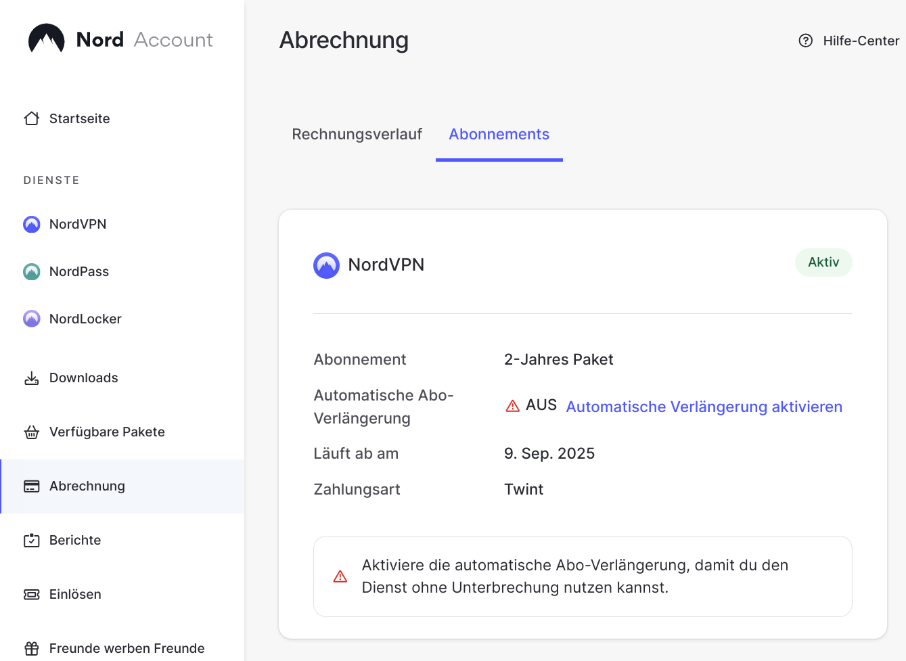This screenshot has width=906, height=661.
Task: Click the red warning icon beside AUS
Action: coord(513,406)
